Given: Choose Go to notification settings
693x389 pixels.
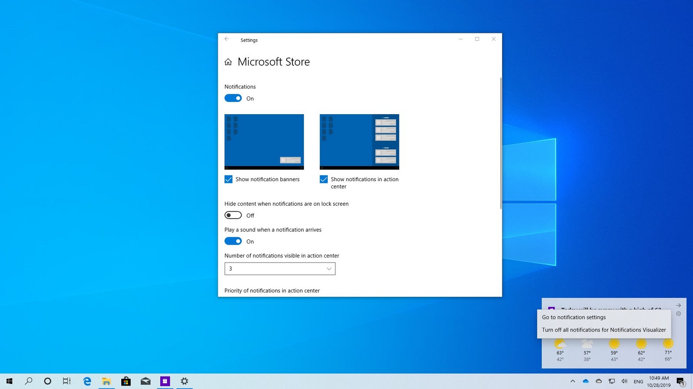Looking at the screenshot, I should pyautogui.click(x=574, y=317).
